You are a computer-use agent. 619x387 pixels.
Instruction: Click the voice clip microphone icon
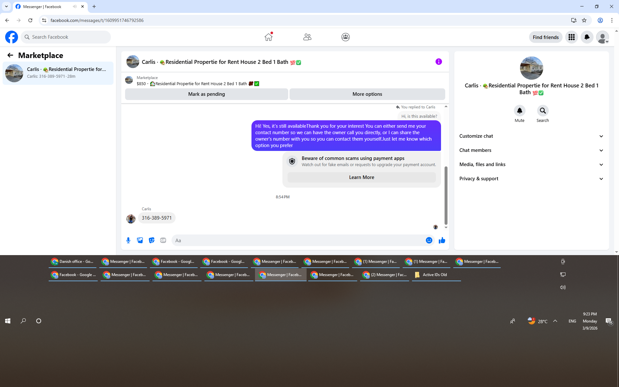128,240
